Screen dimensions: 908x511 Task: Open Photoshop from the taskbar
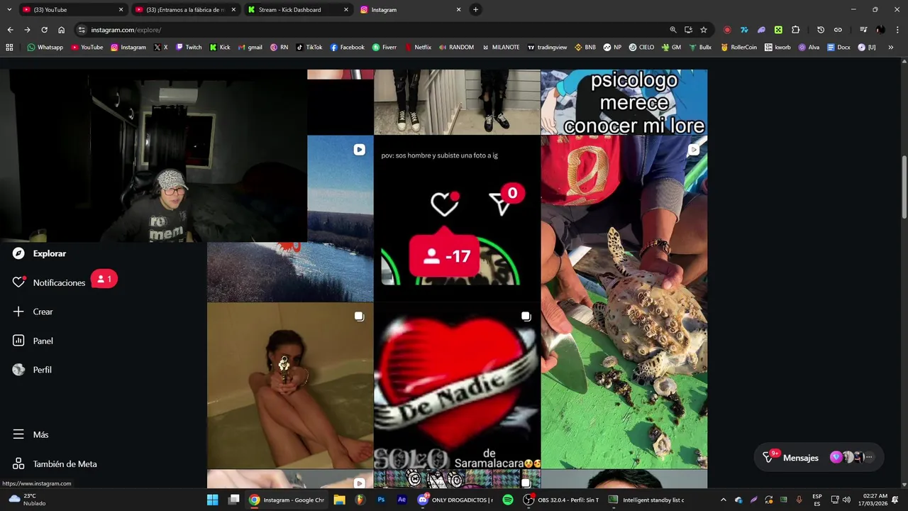coord(381,500)
